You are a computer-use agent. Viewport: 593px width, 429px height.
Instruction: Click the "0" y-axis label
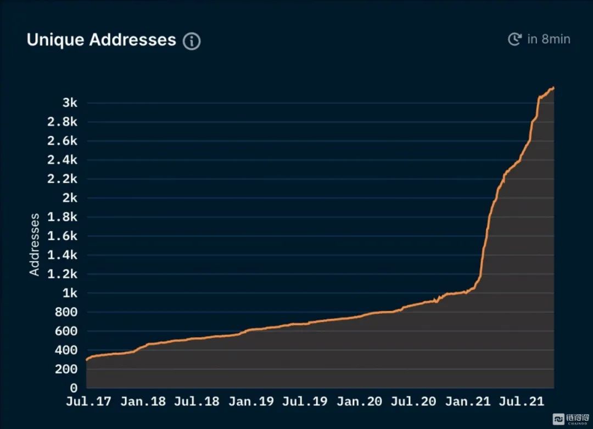pyautogui.click(x=74, y=388)
